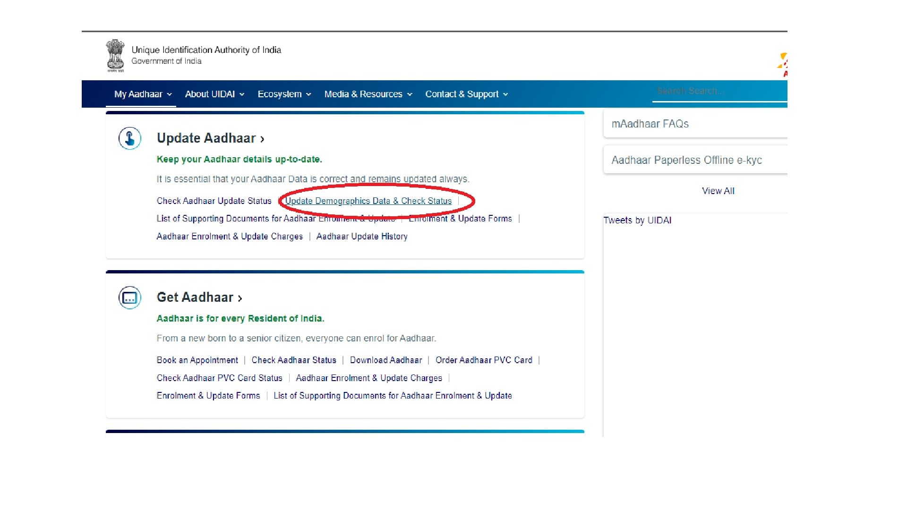Click the Get Aadhaar card icon
The width and height of the screenshot is (907, 510).
[x=130, y=298]
